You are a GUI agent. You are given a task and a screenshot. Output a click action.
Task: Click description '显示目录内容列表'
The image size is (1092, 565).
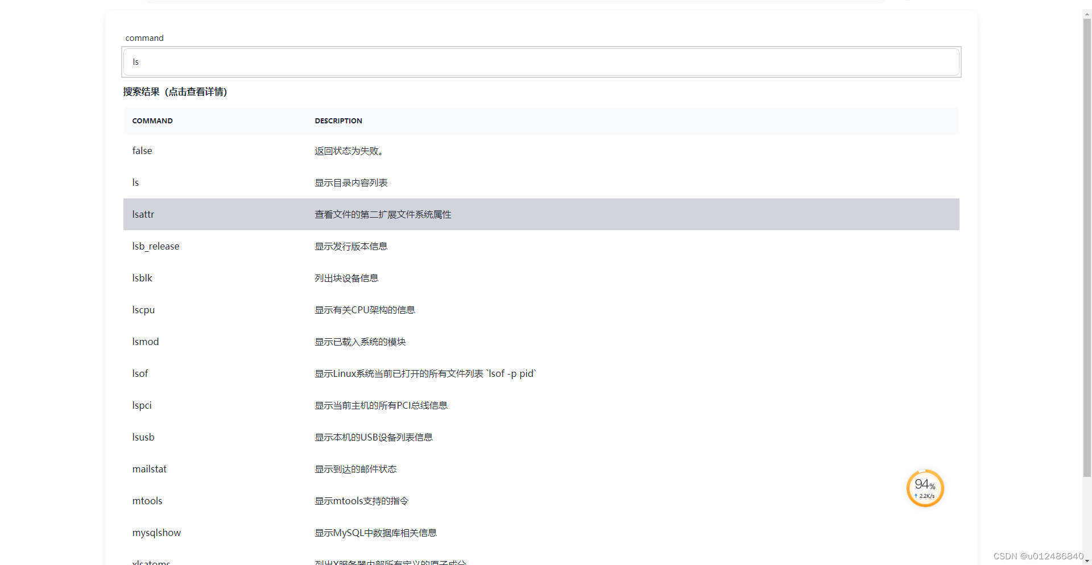pyautogui.click(x=351, y=183)
